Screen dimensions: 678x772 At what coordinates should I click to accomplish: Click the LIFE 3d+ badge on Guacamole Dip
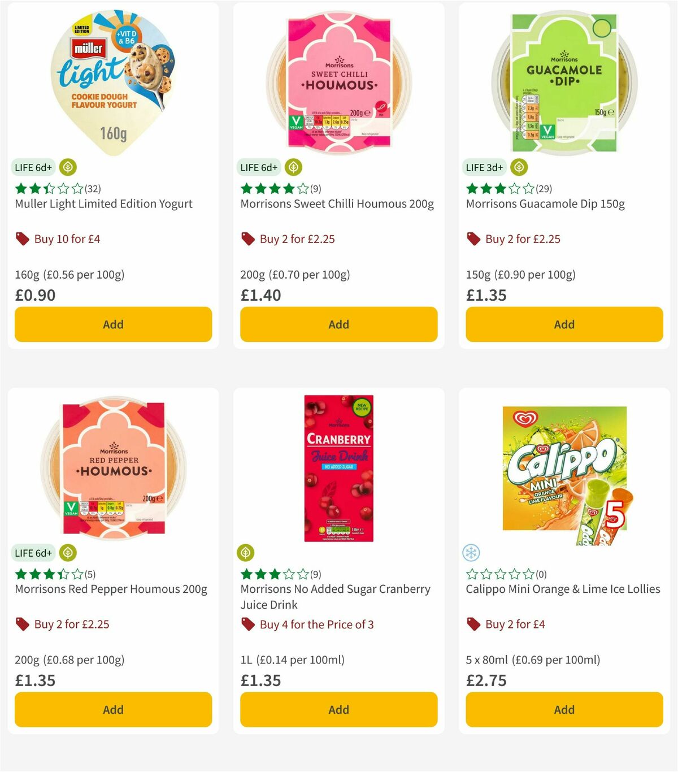click(x=484, y=167)
